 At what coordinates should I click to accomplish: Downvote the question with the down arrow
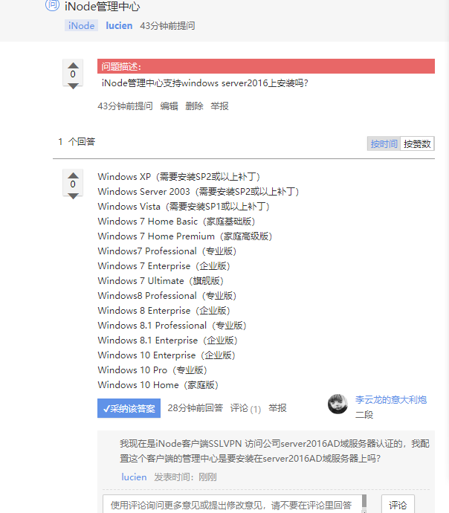[73, 85]
